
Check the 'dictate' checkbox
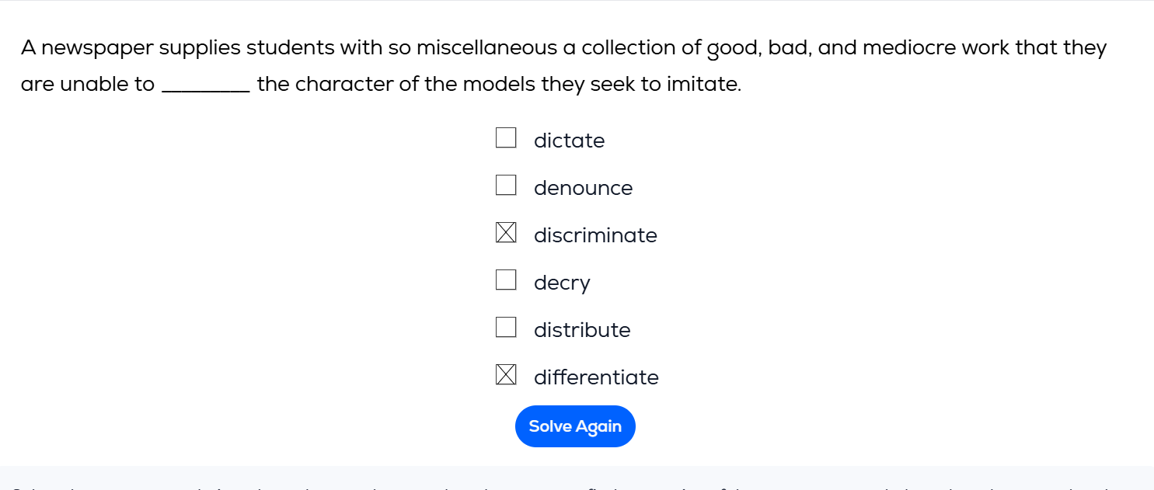tap(506, 138)
